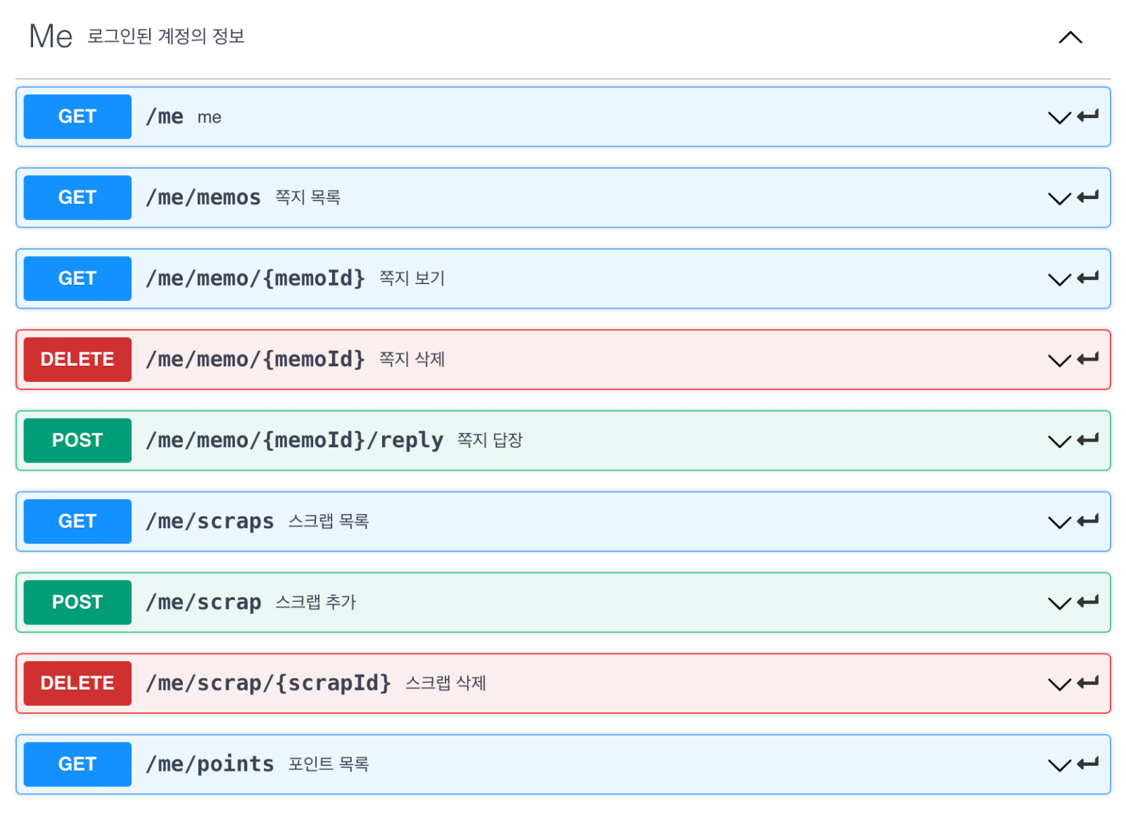Viewport: 1126px width, 815px height.
Task: Click return-arrow icon on POST /me/scrap row
Action: click(x=1087, y=601)
